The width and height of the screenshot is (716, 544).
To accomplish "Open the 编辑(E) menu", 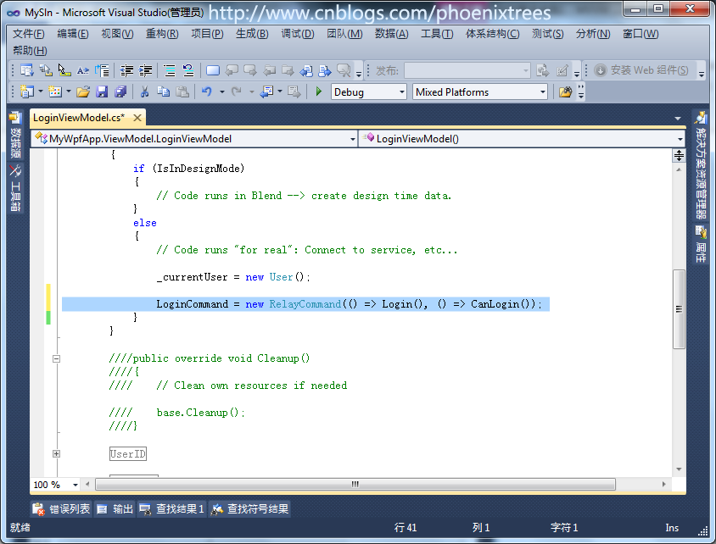I will [73, 34].
